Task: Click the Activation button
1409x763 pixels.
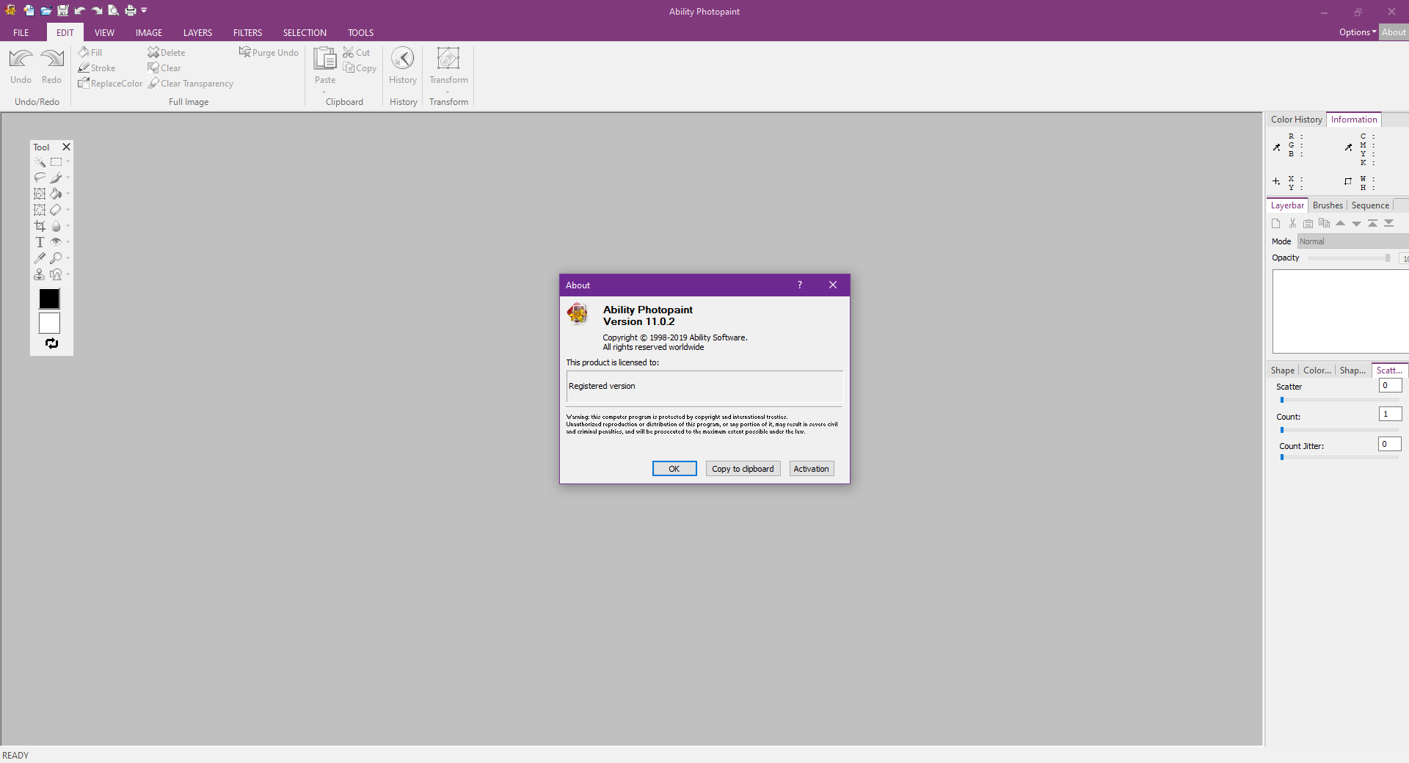Action: (811, 469)
